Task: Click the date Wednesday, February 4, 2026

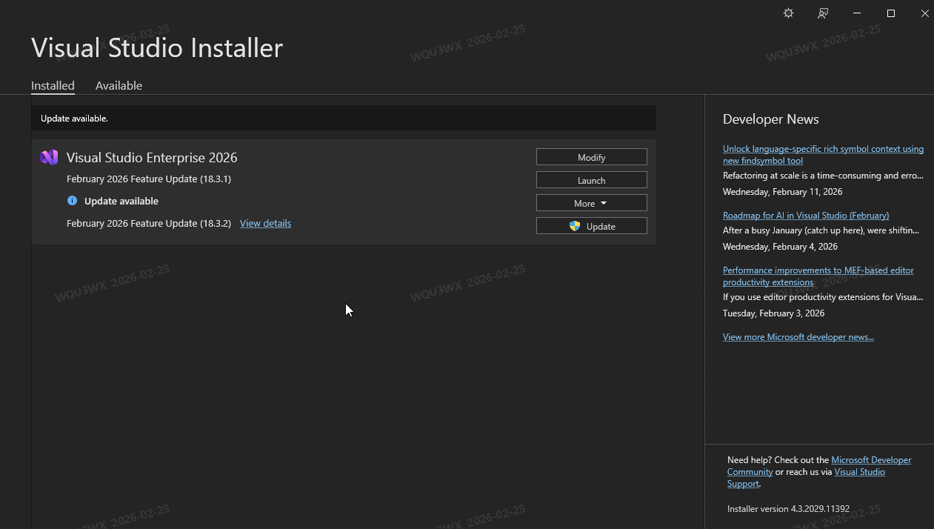Action: (780, 247)
